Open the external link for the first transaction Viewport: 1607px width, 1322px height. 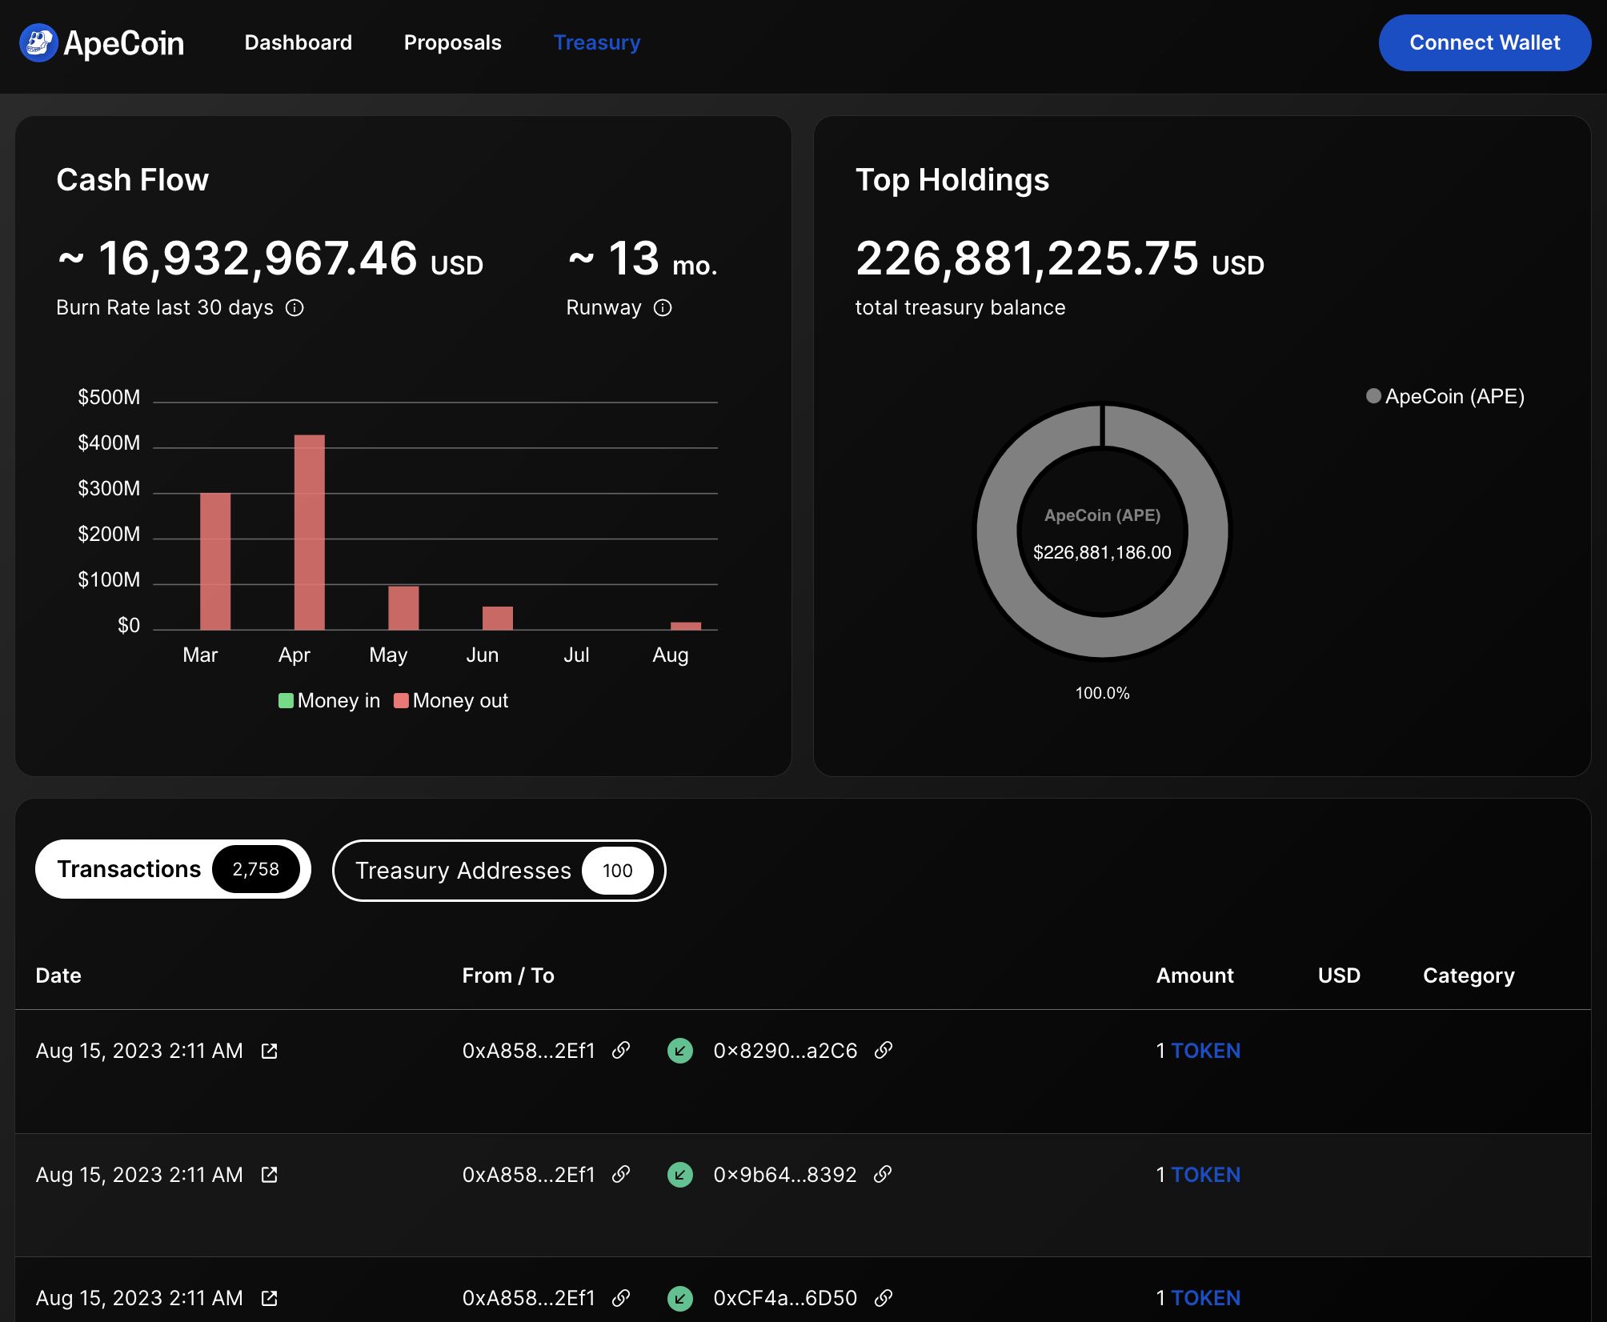(270, 1051)
